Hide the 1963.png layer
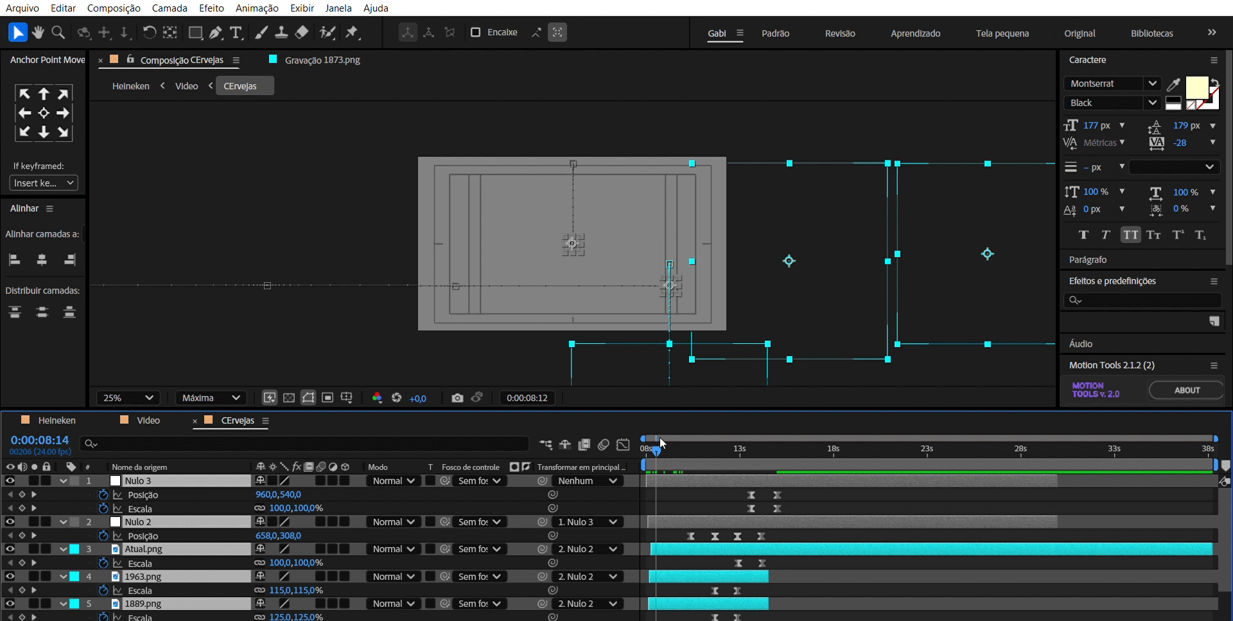Image resolution: width=1233 pixels, height=621 pixels. point(10,576)
